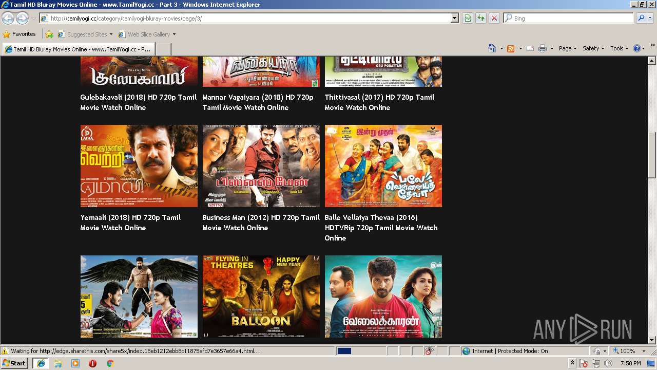The width and height of the screenshot is (657, 370).
Task: Click the Bing search magnifier button
Action: (641, 18)
